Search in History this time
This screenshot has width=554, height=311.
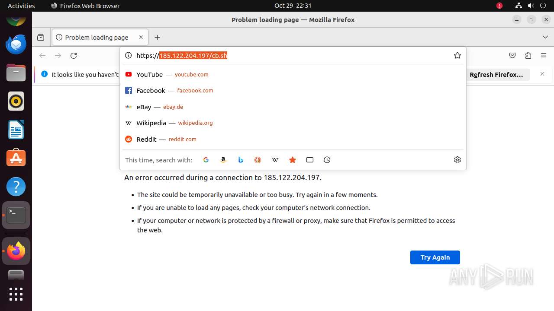[x=327, y=160]
